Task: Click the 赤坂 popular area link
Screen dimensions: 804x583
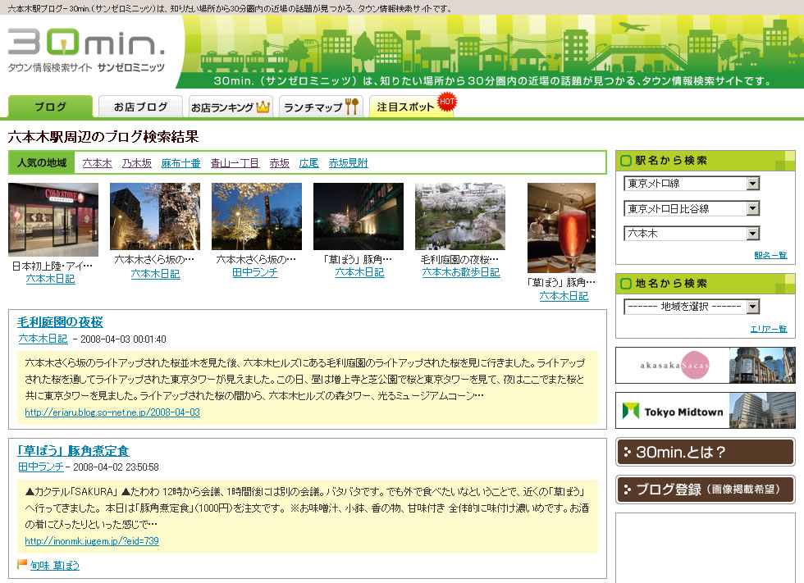Action: coord(280,163)
